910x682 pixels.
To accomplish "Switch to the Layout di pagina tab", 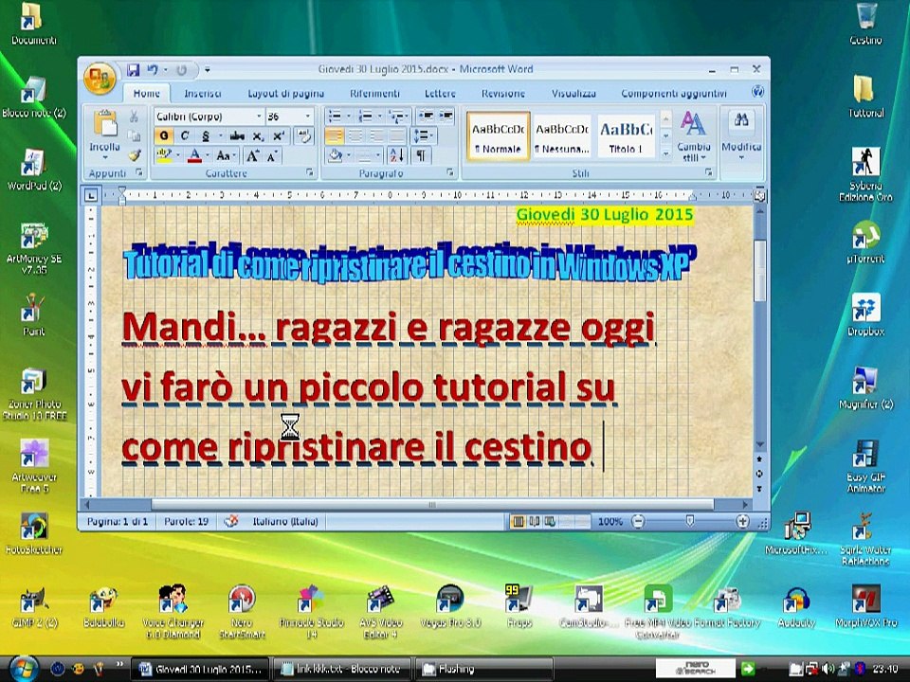I will click(285, 94).
